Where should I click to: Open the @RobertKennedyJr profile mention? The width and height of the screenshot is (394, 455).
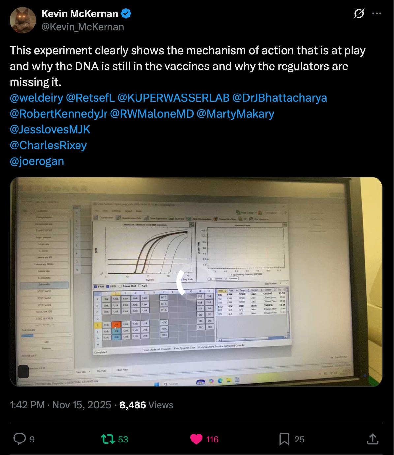point(59,114)
